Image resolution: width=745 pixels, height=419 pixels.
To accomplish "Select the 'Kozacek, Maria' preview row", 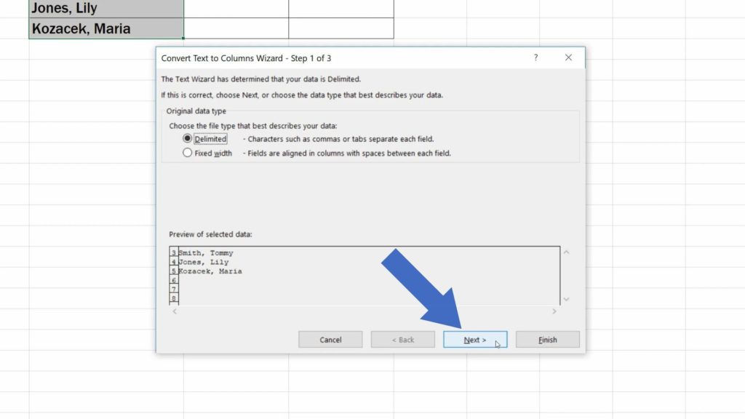I will (x=210, y=271).
